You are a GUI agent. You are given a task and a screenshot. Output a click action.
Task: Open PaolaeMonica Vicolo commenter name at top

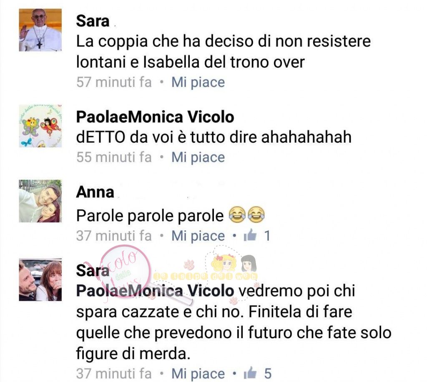pyautogui.click(x=155, y=117)
